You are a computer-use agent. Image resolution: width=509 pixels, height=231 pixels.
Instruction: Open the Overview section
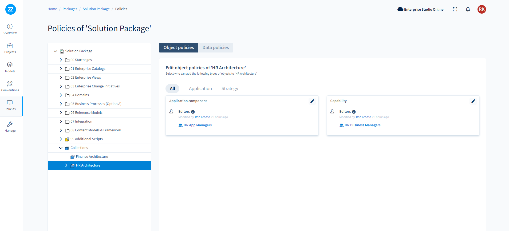[x=10, y=29]
